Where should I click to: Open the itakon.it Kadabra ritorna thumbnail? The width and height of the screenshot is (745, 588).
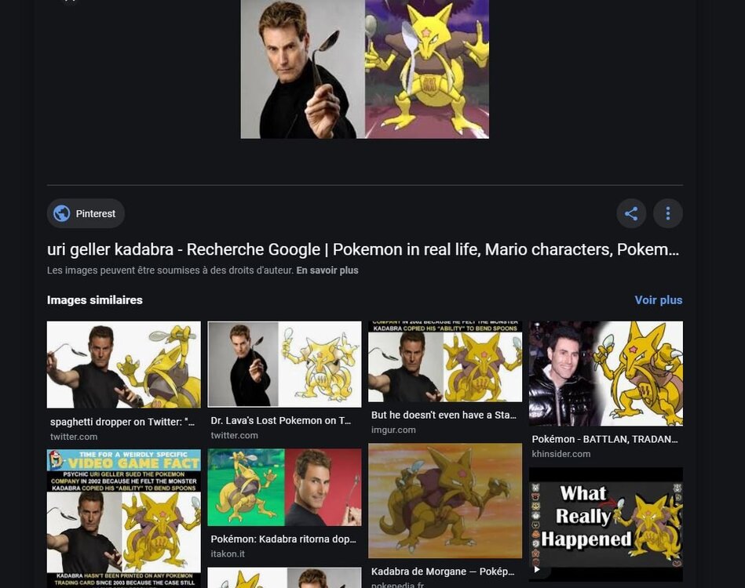point(284,488)
